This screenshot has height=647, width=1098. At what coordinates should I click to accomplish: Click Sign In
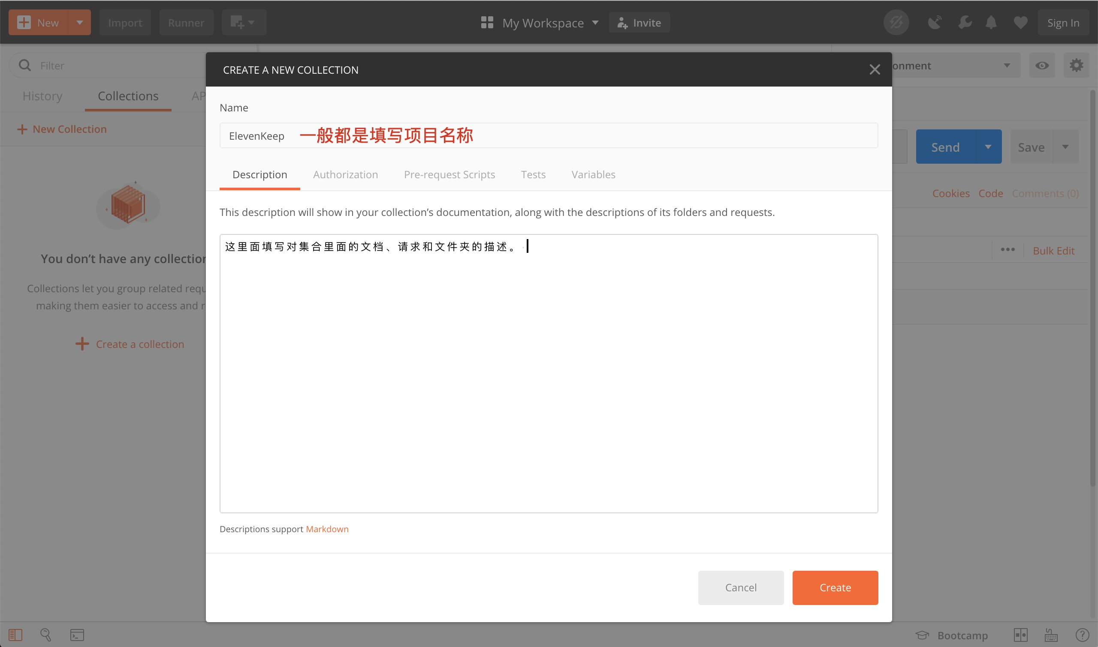1063,22
